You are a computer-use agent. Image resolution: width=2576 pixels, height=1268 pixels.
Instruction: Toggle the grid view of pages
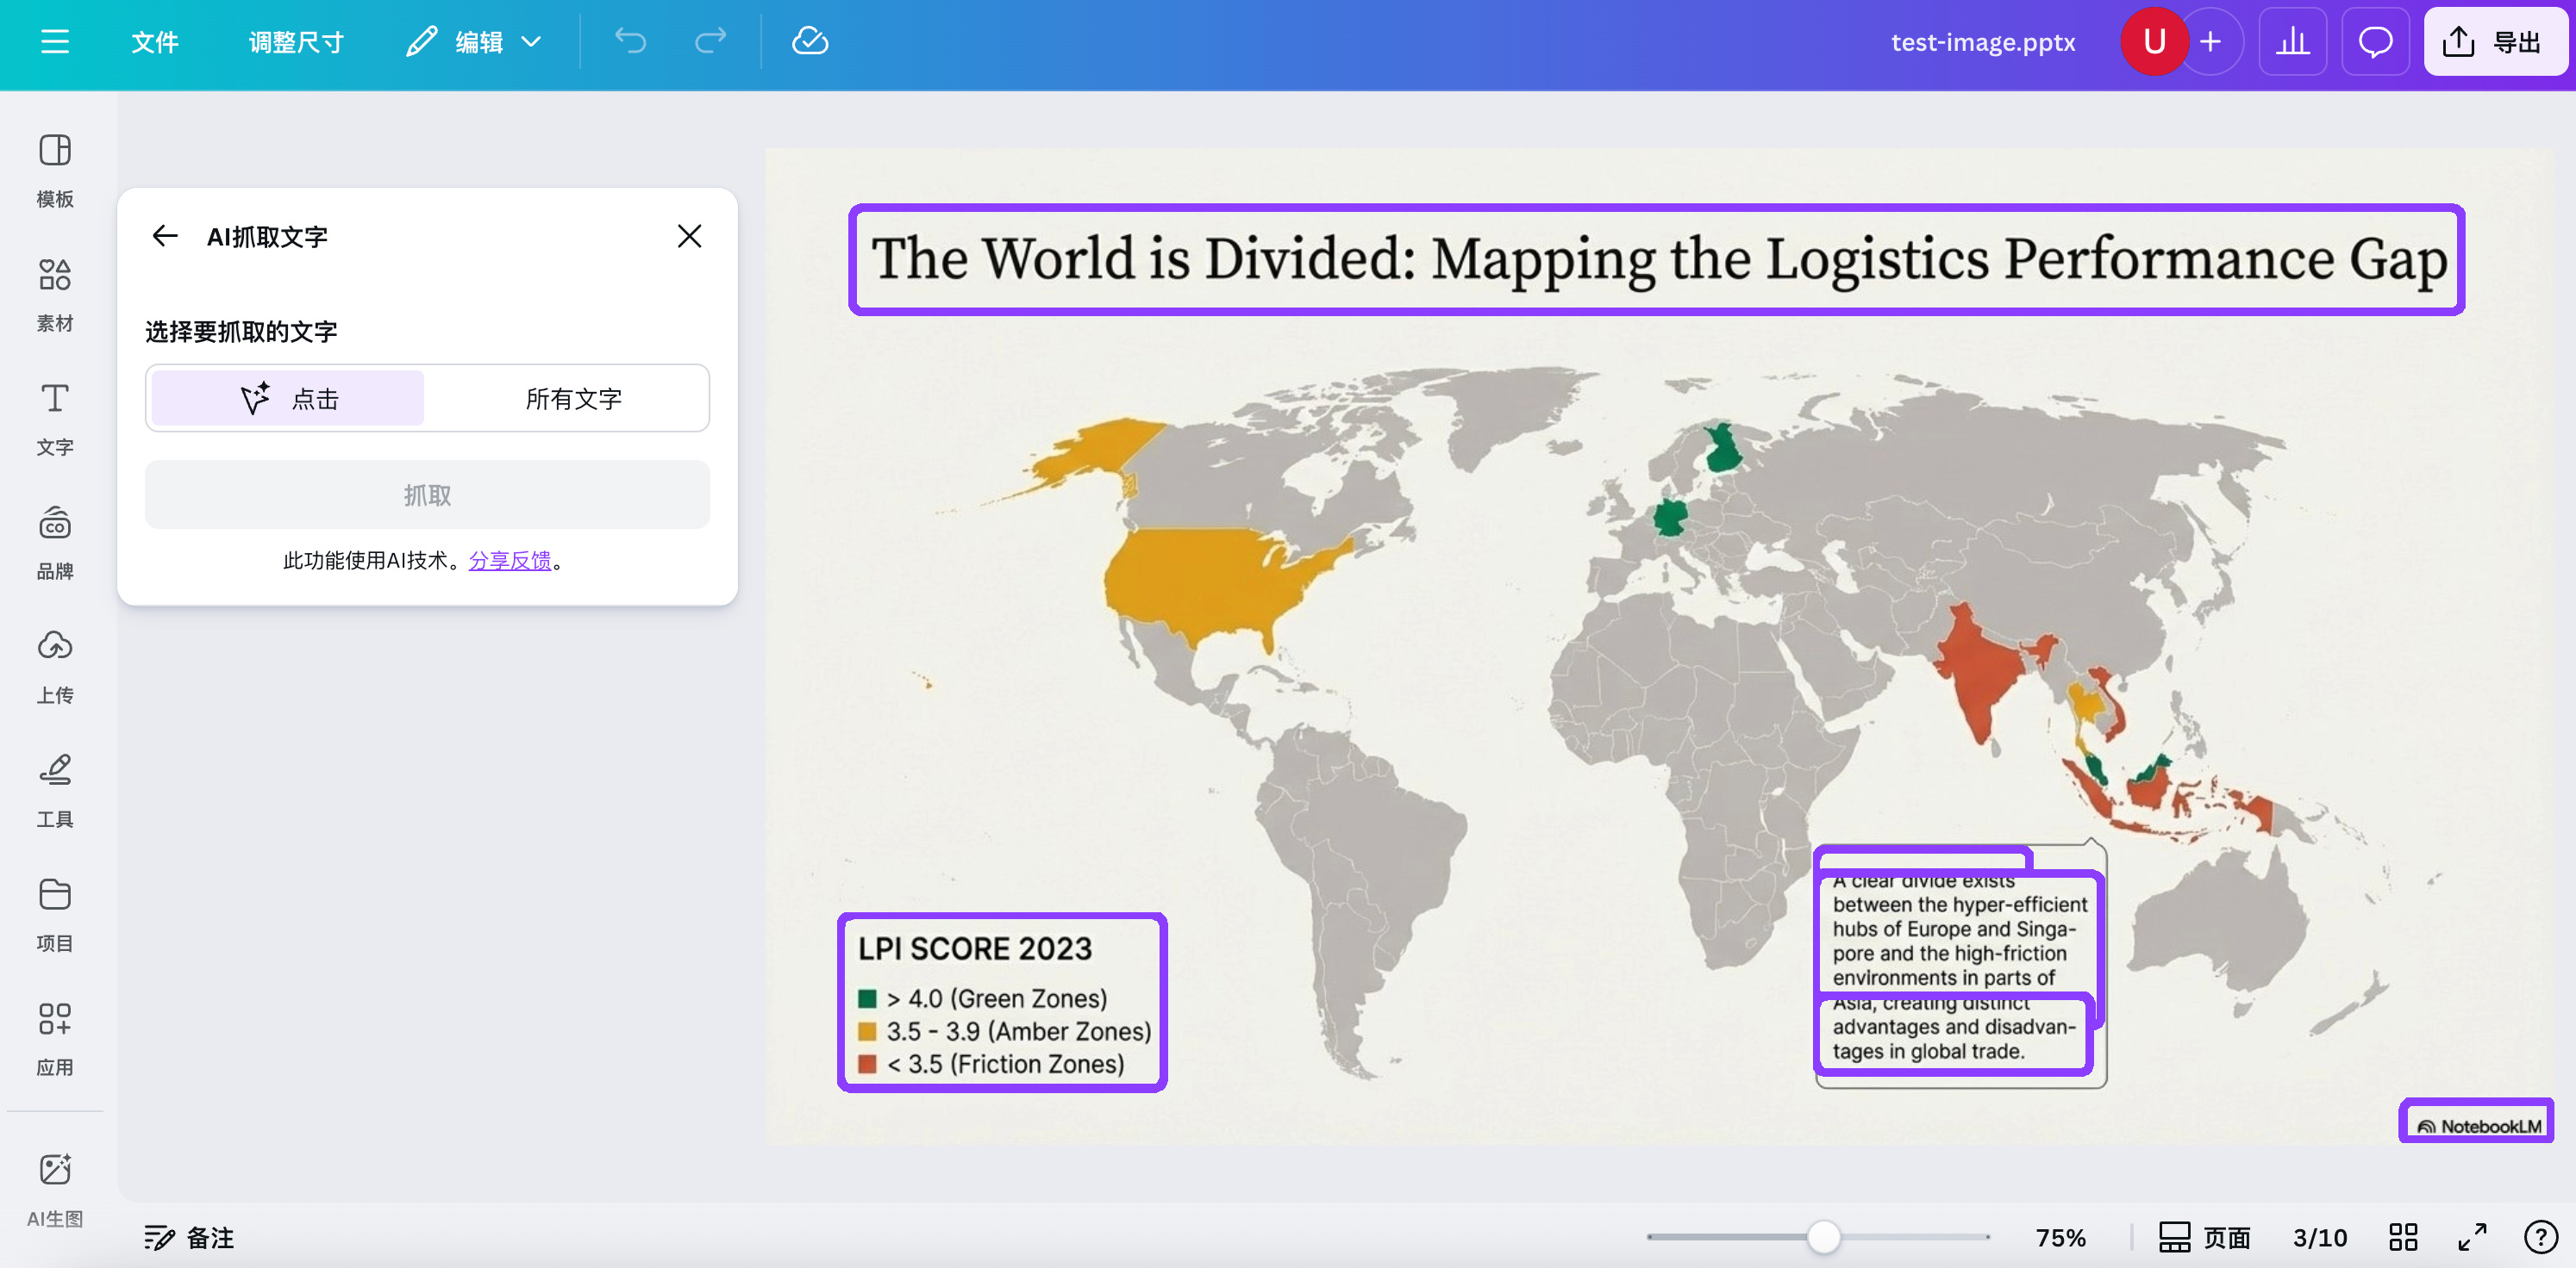point(2403,1237)
